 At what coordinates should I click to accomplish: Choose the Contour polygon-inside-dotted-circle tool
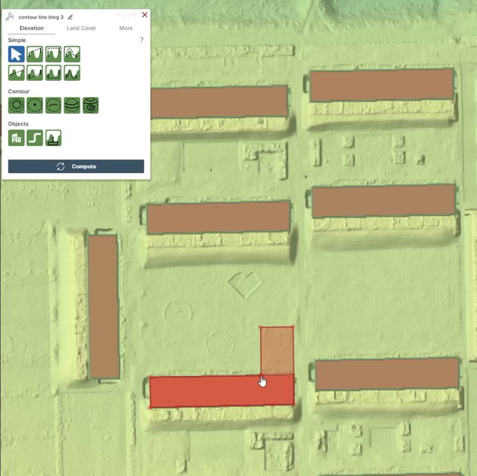point(16,105)
